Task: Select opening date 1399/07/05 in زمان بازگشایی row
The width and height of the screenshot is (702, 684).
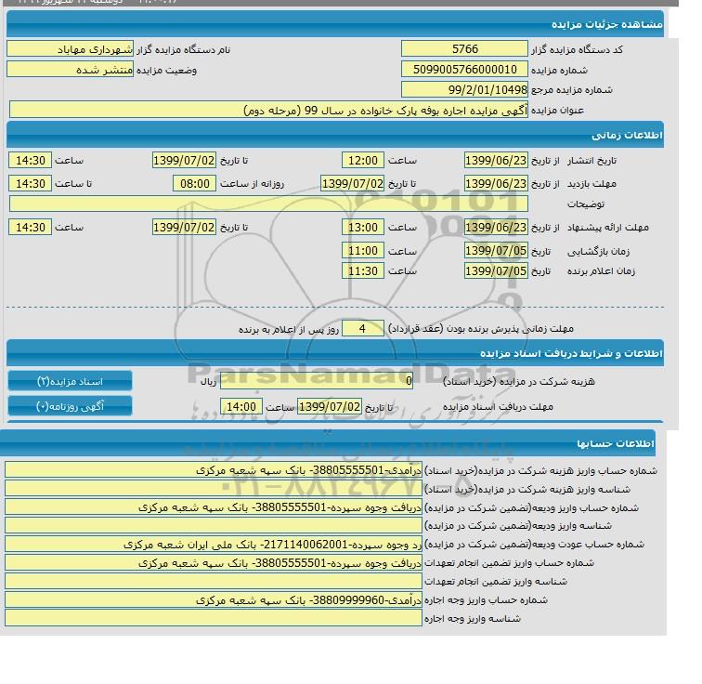Action: (496, 251)
